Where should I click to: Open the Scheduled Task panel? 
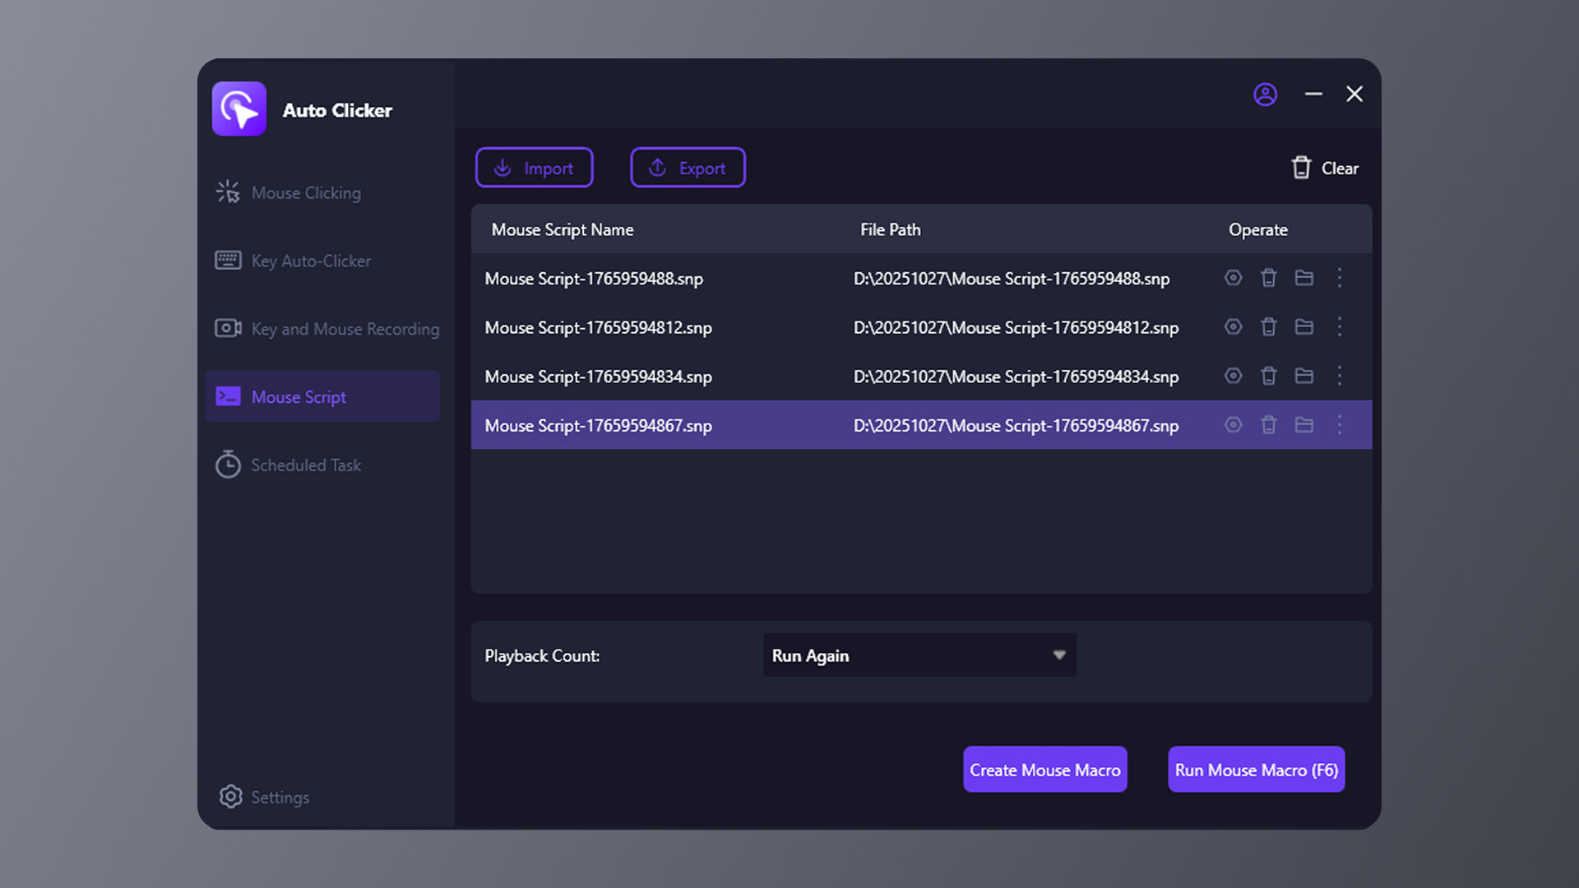305,465
